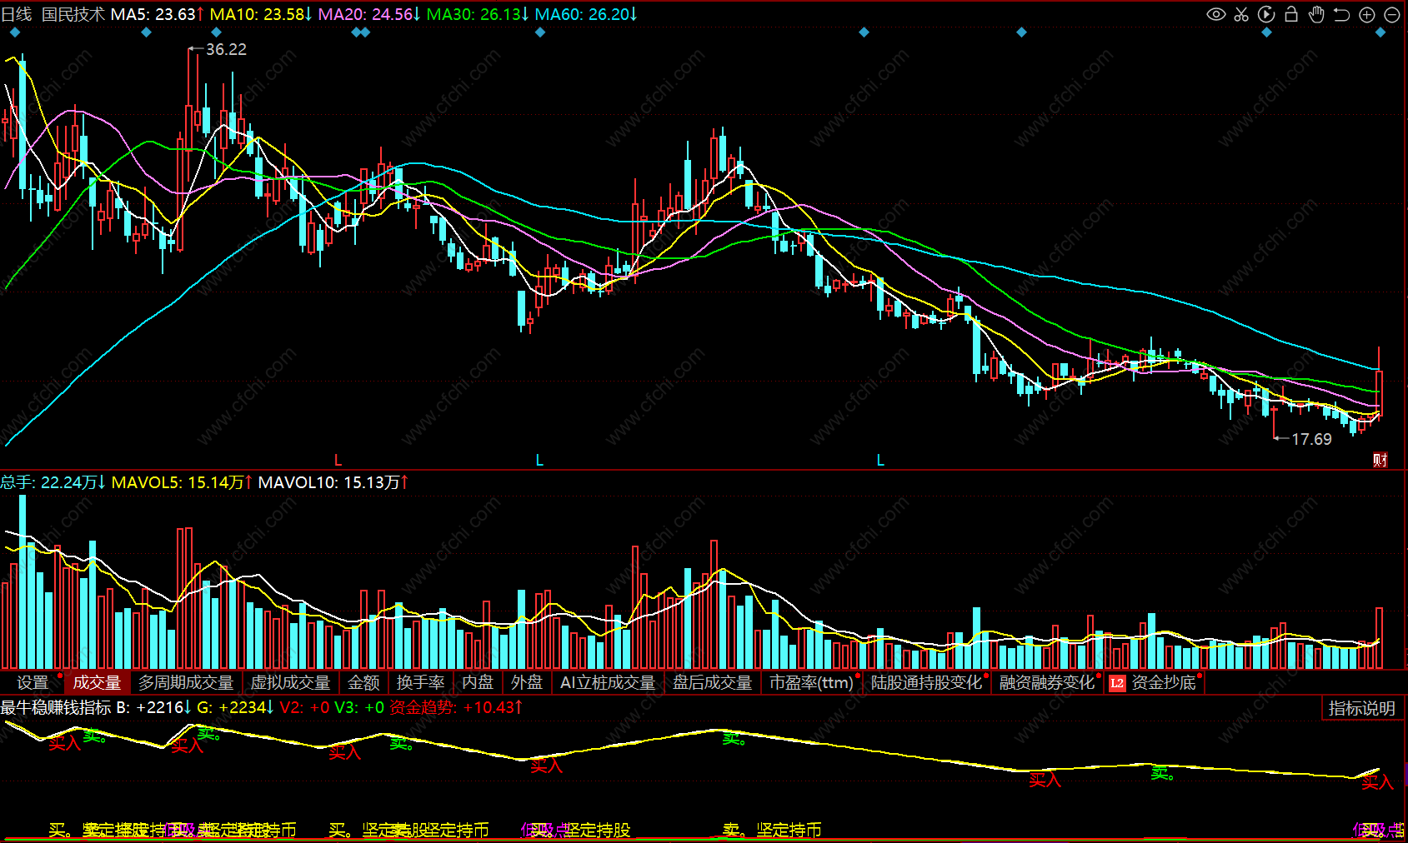Screen dimensions: 1408x843
Task: Select the scissors cut tool
Action: pos(1241,14)
